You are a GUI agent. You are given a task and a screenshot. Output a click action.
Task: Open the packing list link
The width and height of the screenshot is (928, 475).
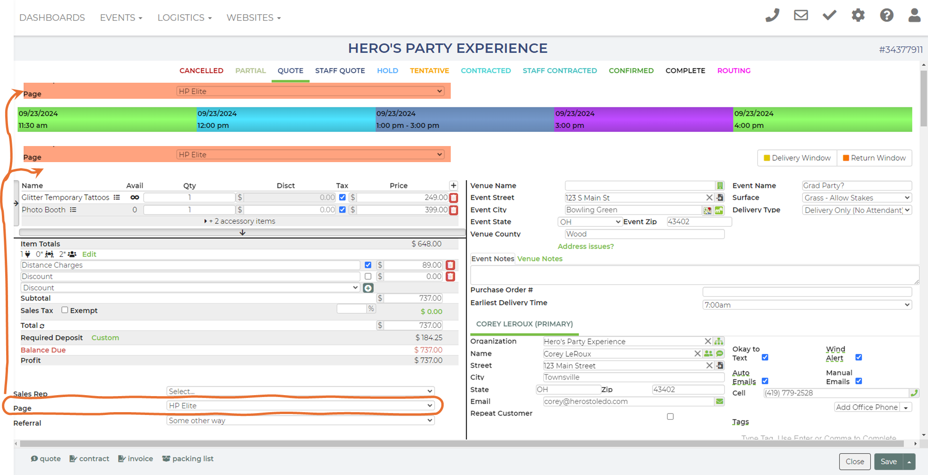(x=188, y=458)
